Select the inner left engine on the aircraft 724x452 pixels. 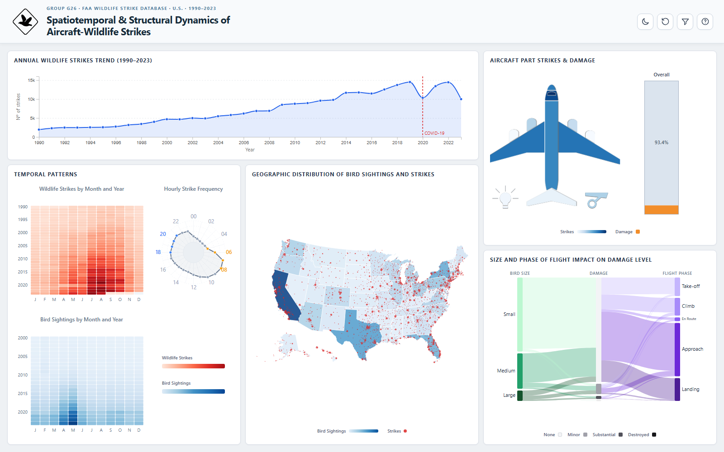[532, 124]
